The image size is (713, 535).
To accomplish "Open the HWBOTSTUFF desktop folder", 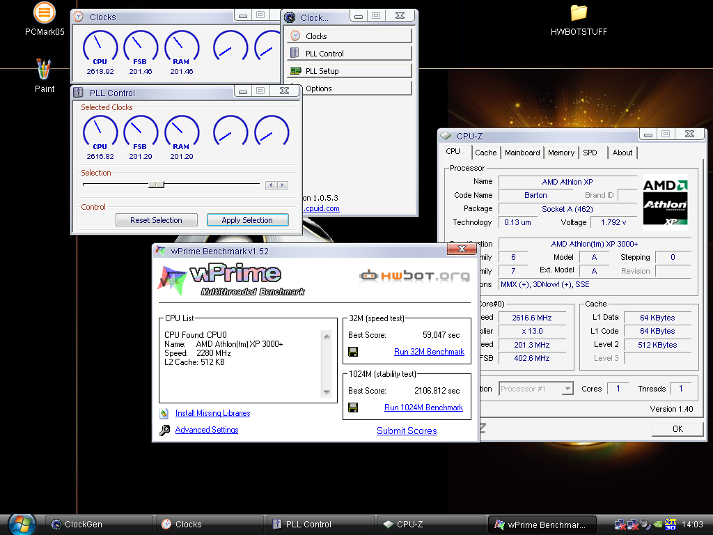I will 579,20.
